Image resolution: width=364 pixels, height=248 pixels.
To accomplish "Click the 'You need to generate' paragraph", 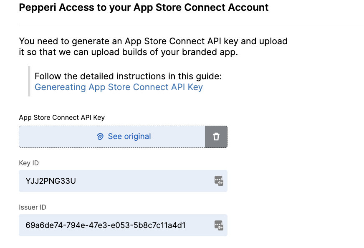I will tap(153, 46).
